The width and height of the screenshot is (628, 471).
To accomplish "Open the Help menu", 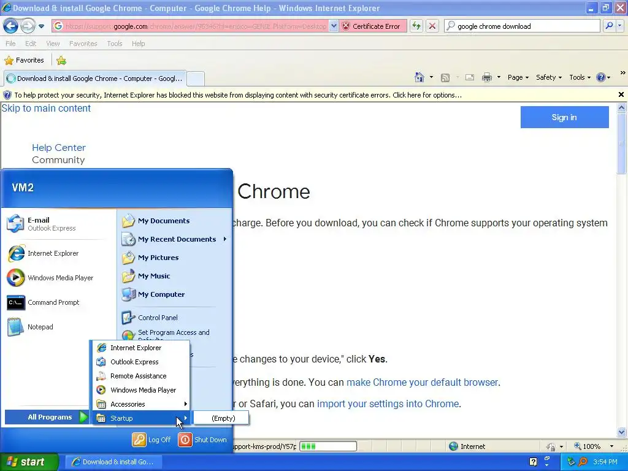I will coord(138,44).
